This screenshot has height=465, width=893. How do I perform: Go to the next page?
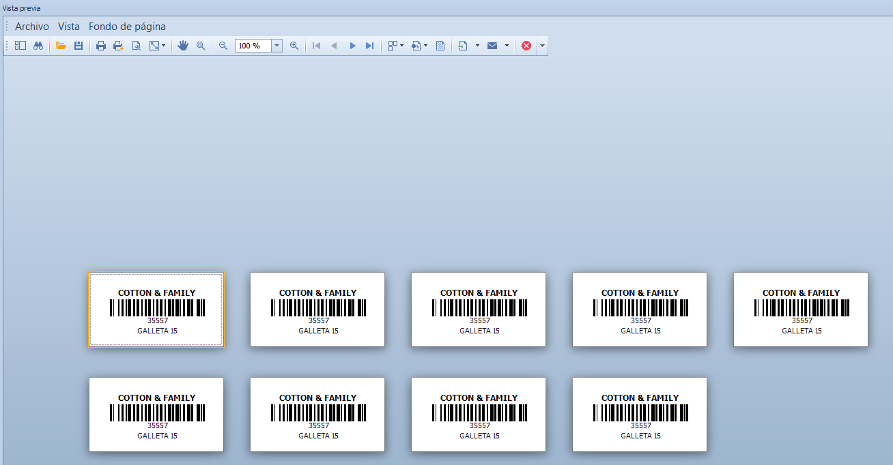tap(353, 46)
